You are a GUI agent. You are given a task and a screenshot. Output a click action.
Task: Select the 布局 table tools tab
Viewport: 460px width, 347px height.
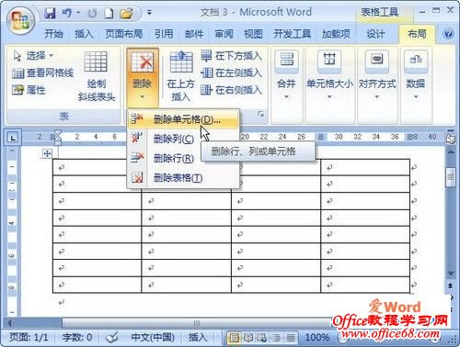pos(417,34)
